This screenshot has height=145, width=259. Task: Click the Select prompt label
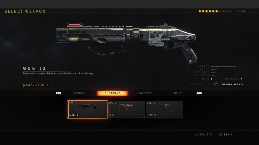[x=206, y=134]
